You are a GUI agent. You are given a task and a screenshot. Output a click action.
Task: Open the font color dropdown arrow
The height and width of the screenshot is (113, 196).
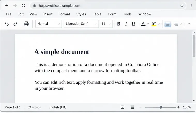(148, 24)
